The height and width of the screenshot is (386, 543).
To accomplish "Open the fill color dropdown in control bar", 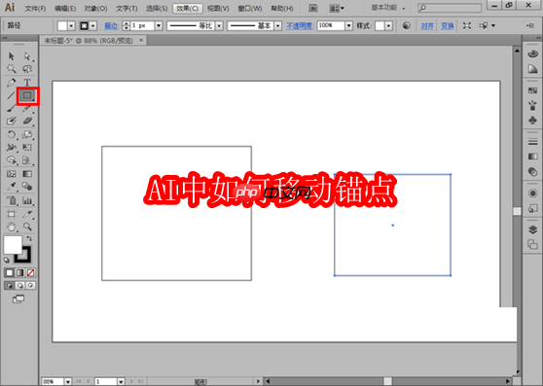I will click(71, 26).
